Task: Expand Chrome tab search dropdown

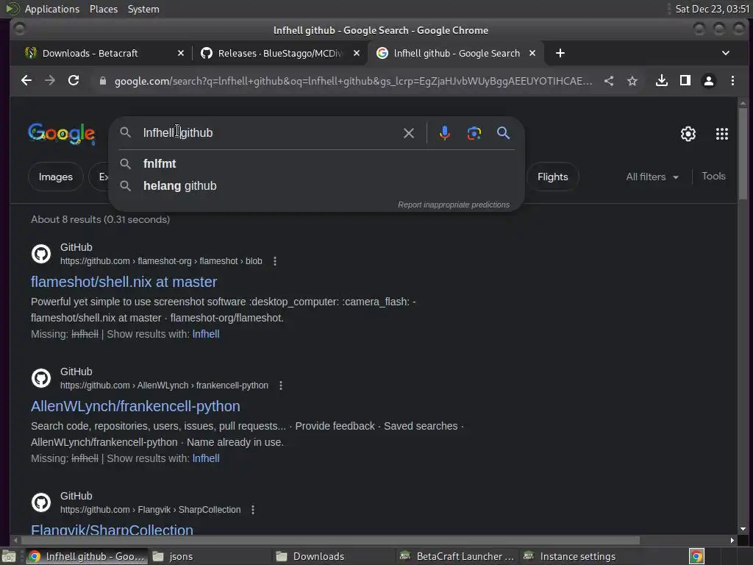Action: click(x=726, y=53)
